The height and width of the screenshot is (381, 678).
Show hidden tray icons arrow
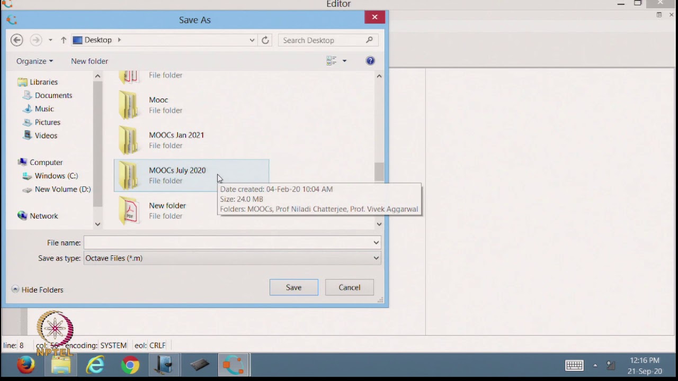pyautogui.click(x=595, y=365)
